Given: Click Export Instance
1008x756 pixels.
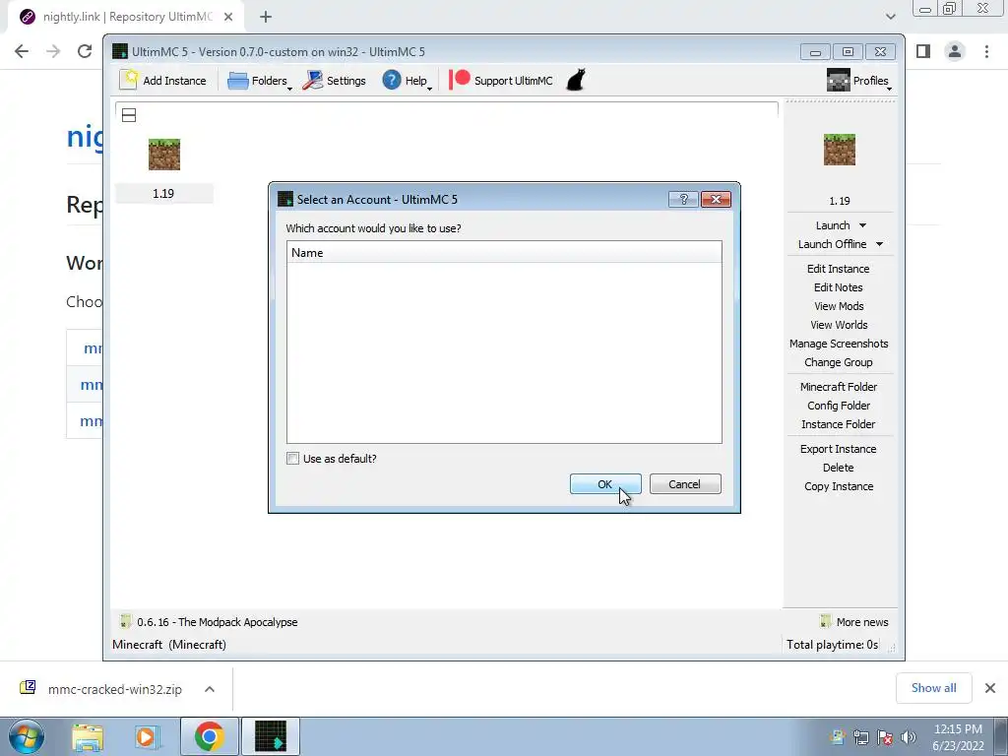Looking at the screenshot, I should click(839, 449).
